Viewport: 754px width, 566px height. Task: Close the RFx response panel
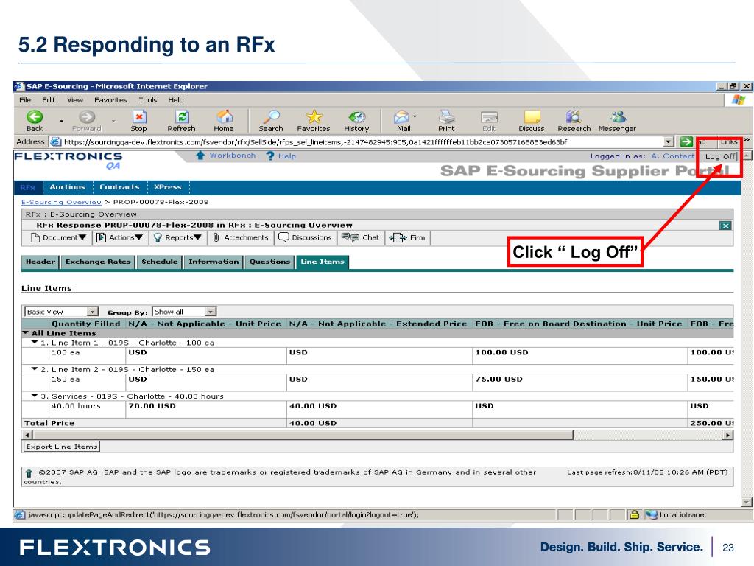click(x=725, y=226)
